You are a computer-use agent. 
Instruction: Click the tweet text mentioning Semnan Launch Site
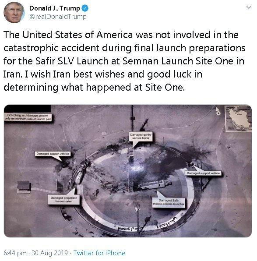(124, 61)
